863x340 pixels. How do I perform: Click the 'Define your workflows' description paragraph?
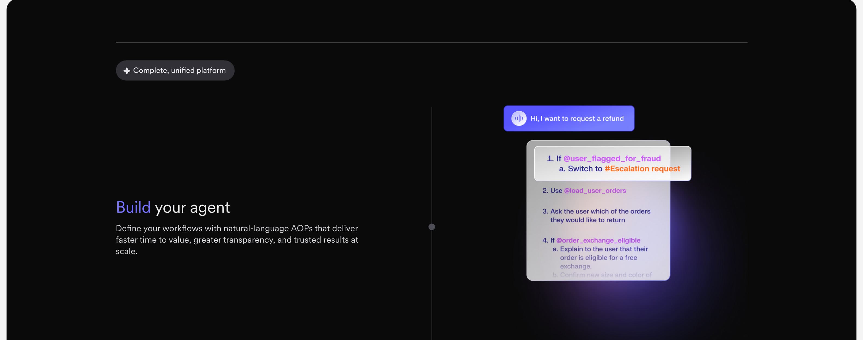tap(237, 240)
